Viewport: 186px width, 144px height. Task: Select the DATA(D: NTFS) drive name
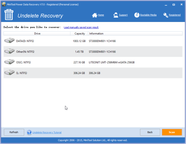pos(25,41)
